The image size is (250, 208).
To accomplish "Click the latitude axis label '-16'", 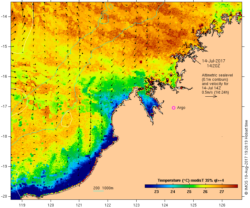I will tap(4, 76).
